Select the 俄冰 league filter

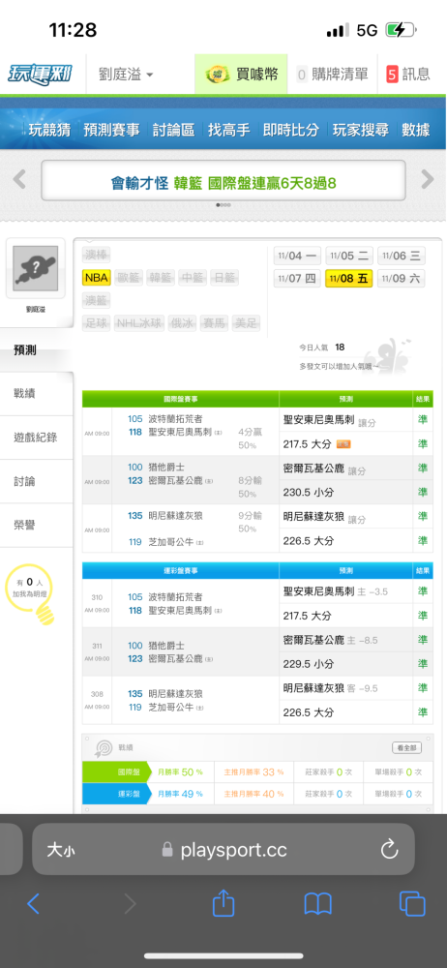click(x=183, y=323)
